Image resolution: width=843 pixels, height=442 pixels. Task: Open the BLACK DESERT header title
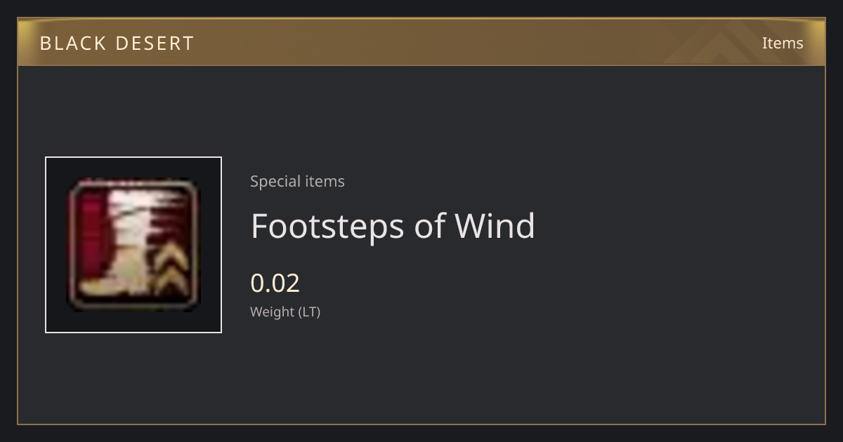click(117, 43)
